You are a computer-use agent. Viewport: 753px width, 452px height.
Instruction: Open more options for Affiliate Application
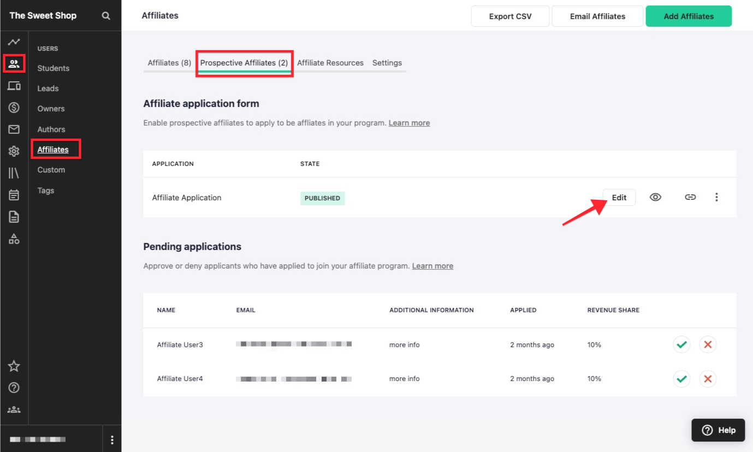pyautogui.click(x=716, y=197)
